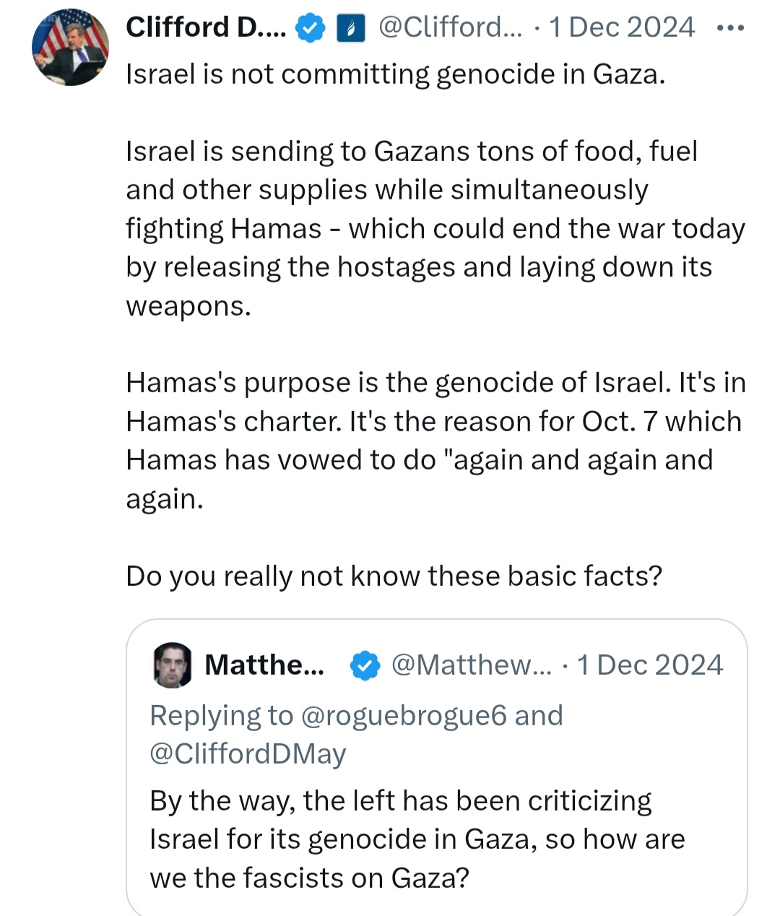The height and width of the screenshot is (916, 780).
Task: Click the paragraph mentioning Hamas's charter
Action: coord(435,440)
